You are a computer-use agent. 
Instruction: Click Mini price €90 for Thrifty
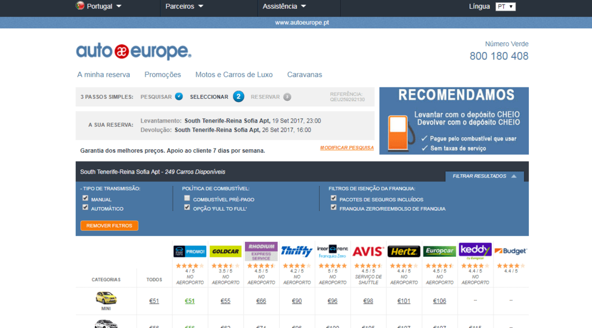(x=297, y=301)
